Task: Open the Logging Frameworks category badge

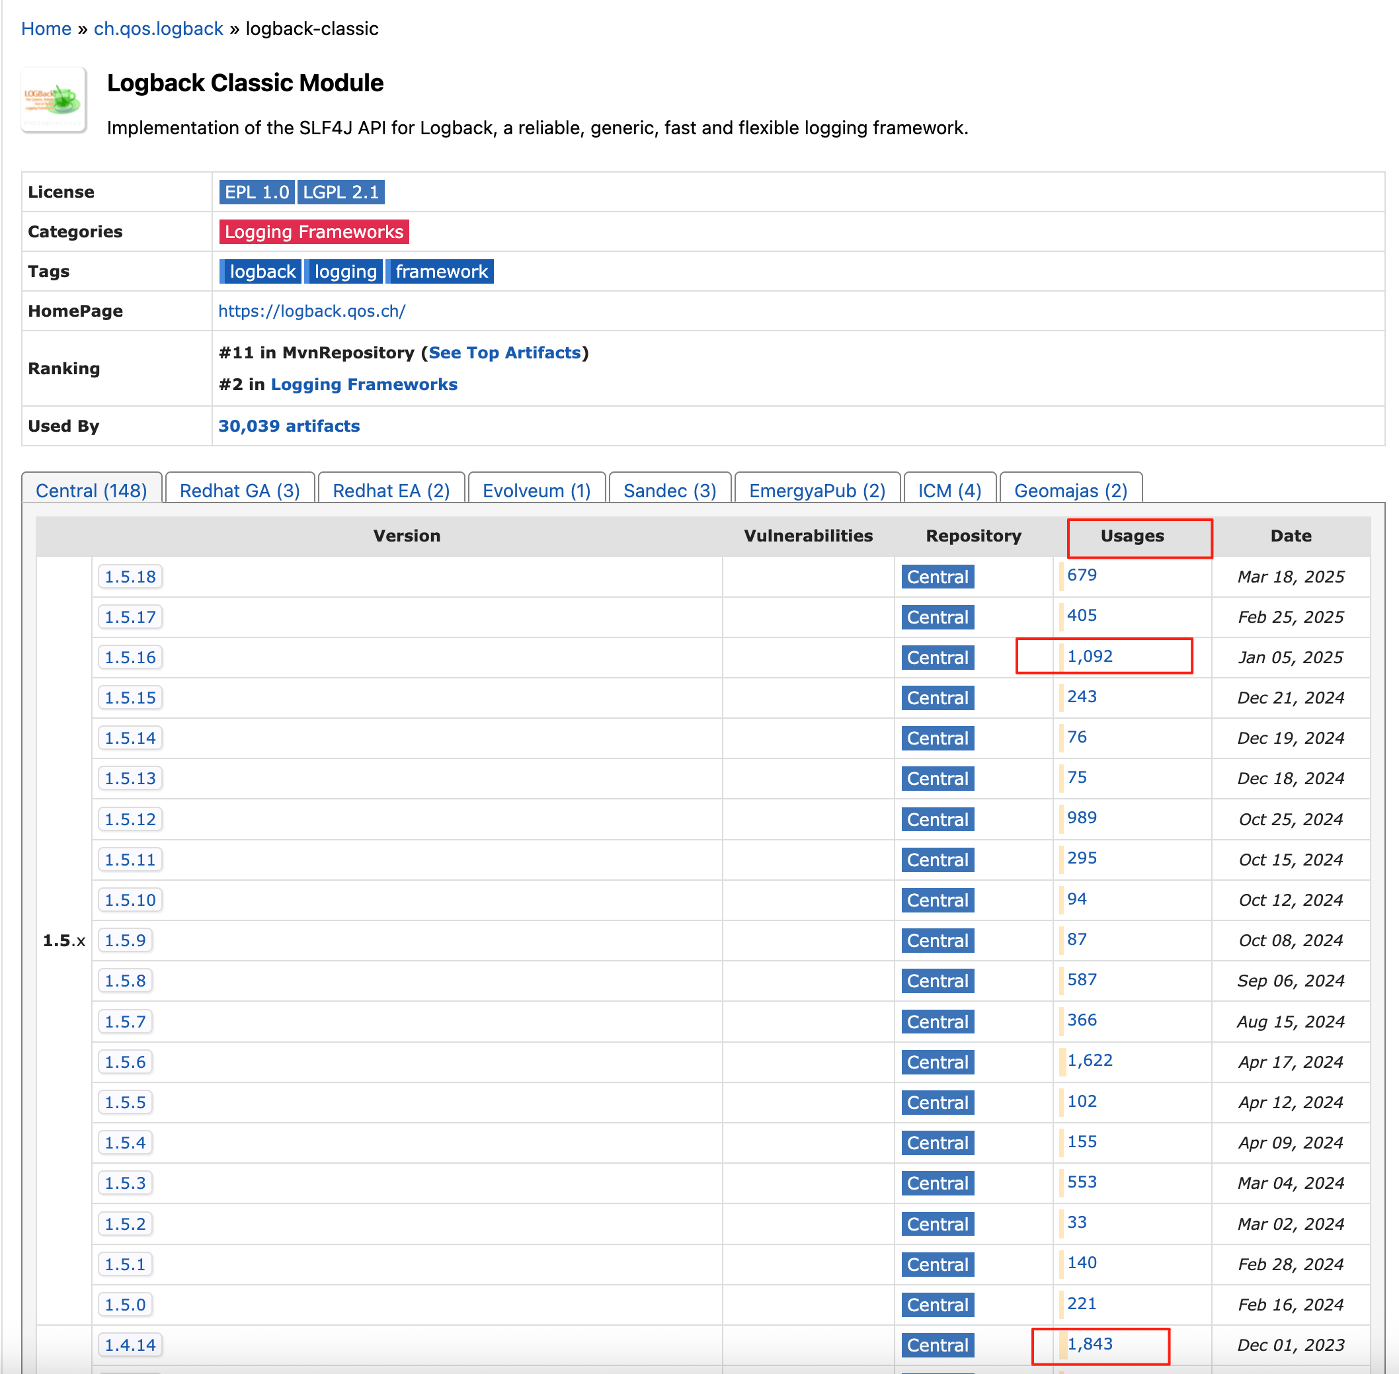Action: pos(314,231)
